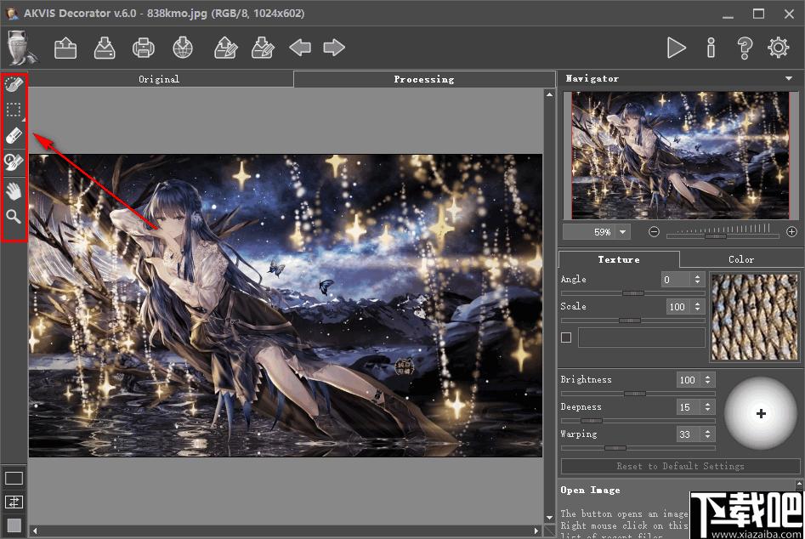
Task: Tick the checkbox below the Scale slider
Action: tap(566, 338)
